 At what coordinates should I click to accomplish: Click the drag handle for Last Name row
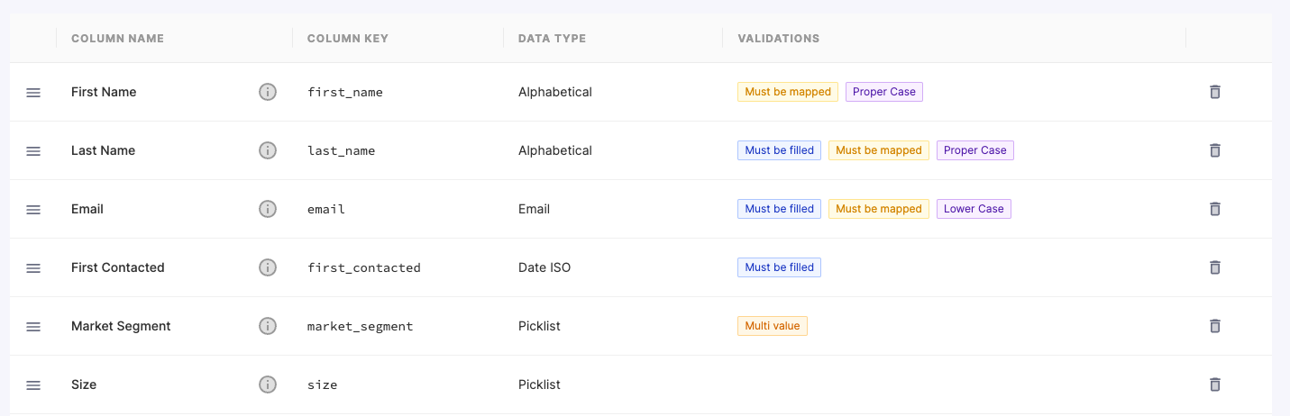(x=33, y=150)
